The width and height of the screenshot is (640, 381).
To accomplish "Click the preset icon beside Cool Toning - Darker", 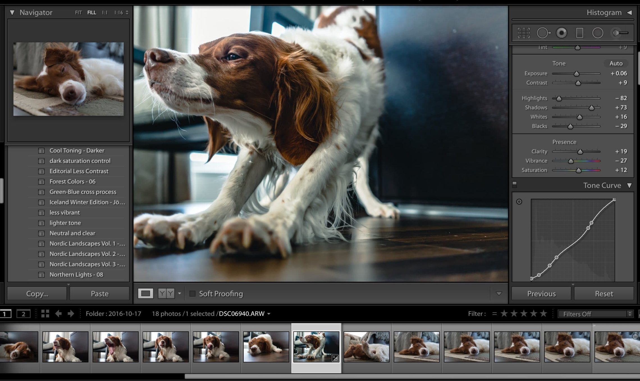I will [x=41, y=151].
